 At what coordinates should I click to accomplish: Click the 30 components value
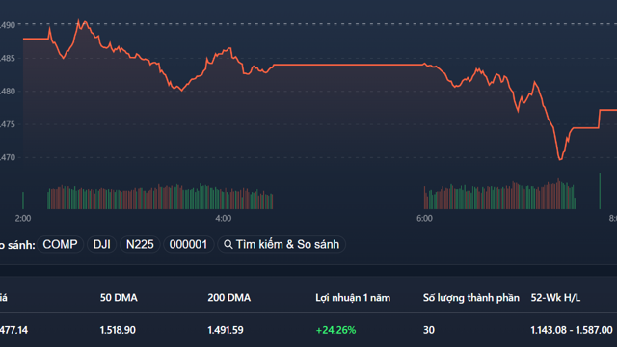(x=429, y=330)
